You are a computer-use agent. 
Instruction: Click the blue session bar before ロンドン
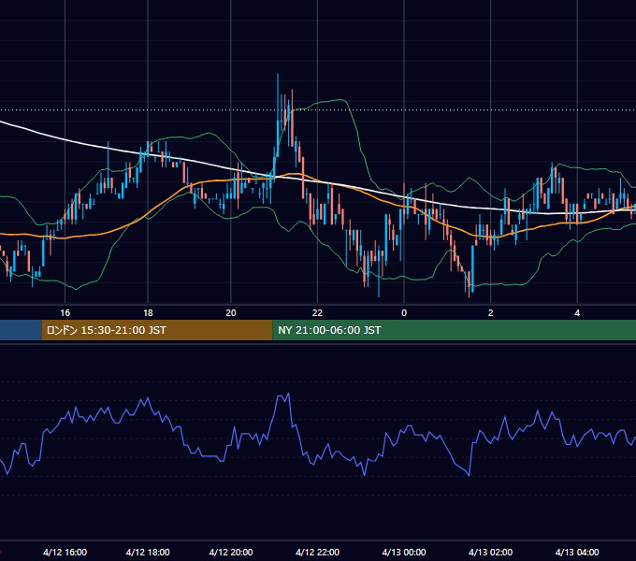point(21,330)
